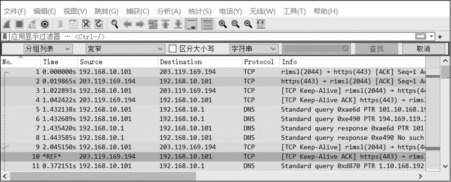
Task: Sort packets by Time column header
Action: 59,62
